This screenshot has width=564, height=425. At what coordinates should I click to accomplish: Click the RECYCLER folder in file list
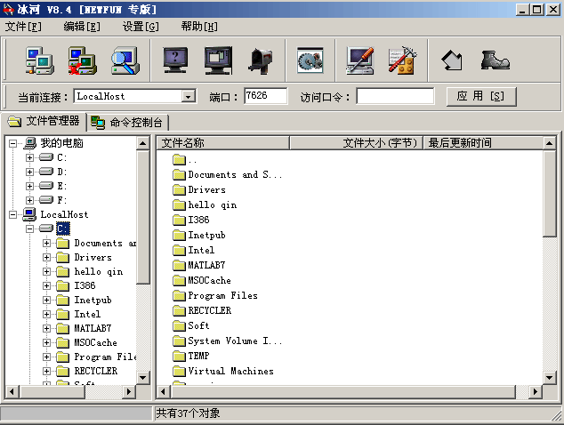coord(202,311)
